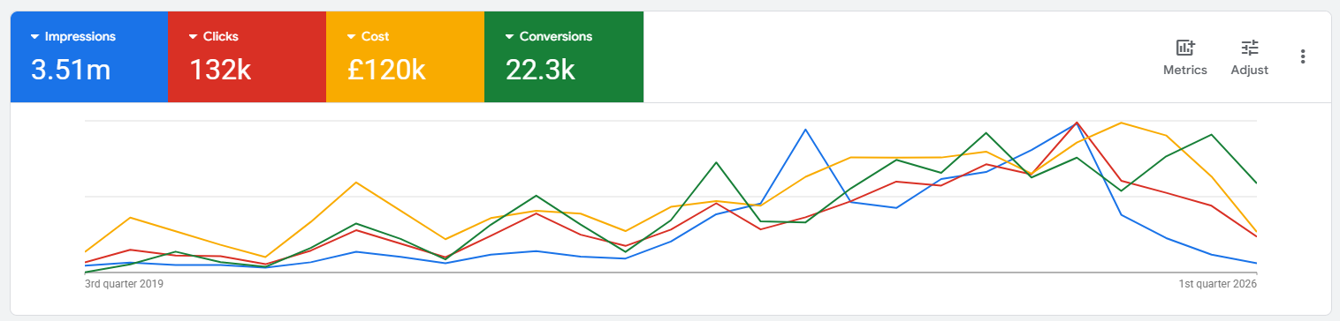Click the '3rd quarter 2019' axis label
1340x321 pixels.
pyautogui.click(x=124, y=284)
